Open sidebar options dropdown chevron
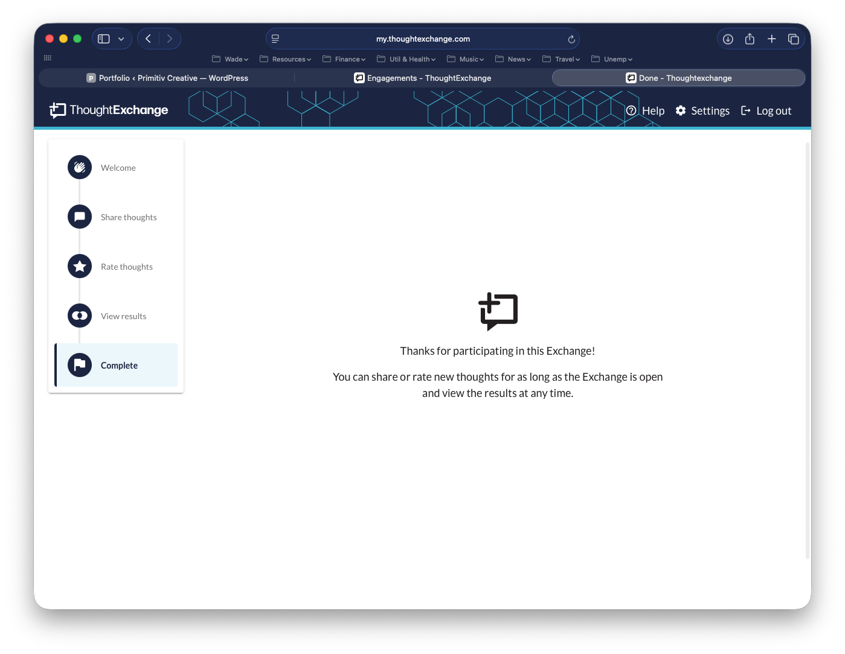Viewport: 845px width, 654px height. click(121, 39)
